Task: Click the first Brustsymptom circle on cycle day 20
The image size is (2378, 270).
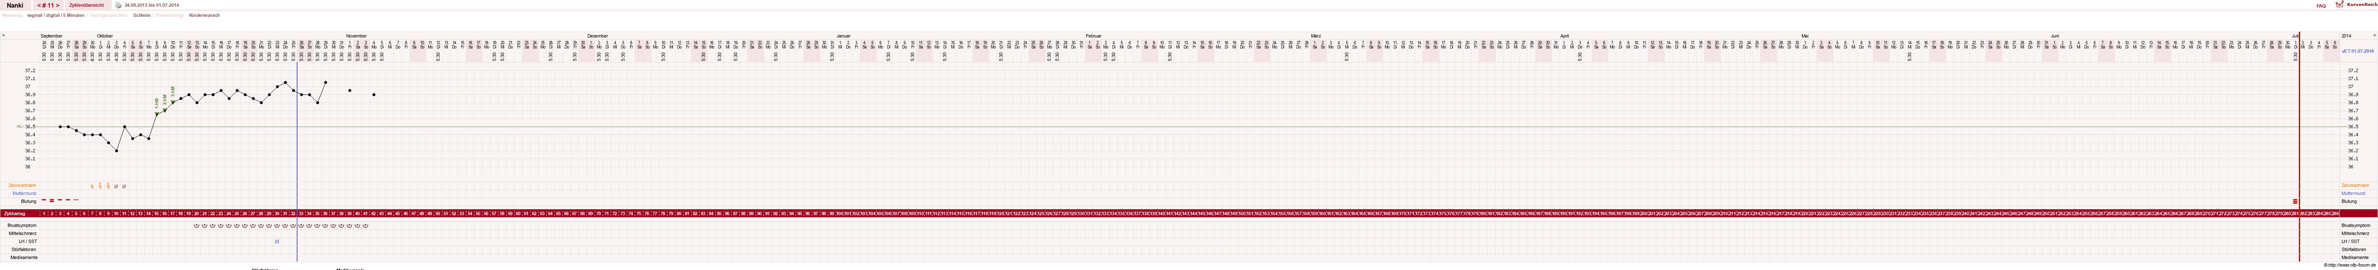Action: [x=197, y=225]
